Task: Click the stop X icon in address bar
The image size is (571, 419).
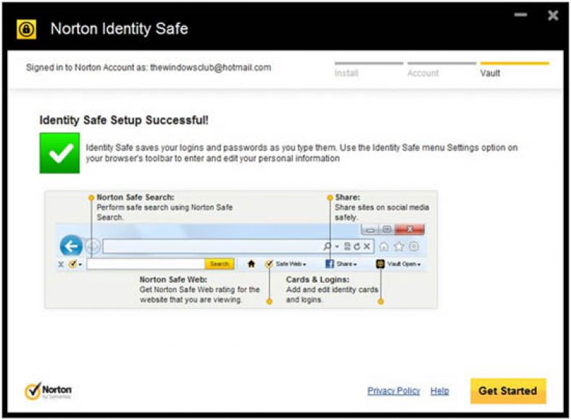Action: pos(367,246)
